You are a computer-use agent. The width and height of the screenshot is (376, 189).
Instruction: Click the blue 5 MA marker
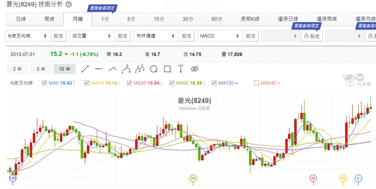click(358, 178)
